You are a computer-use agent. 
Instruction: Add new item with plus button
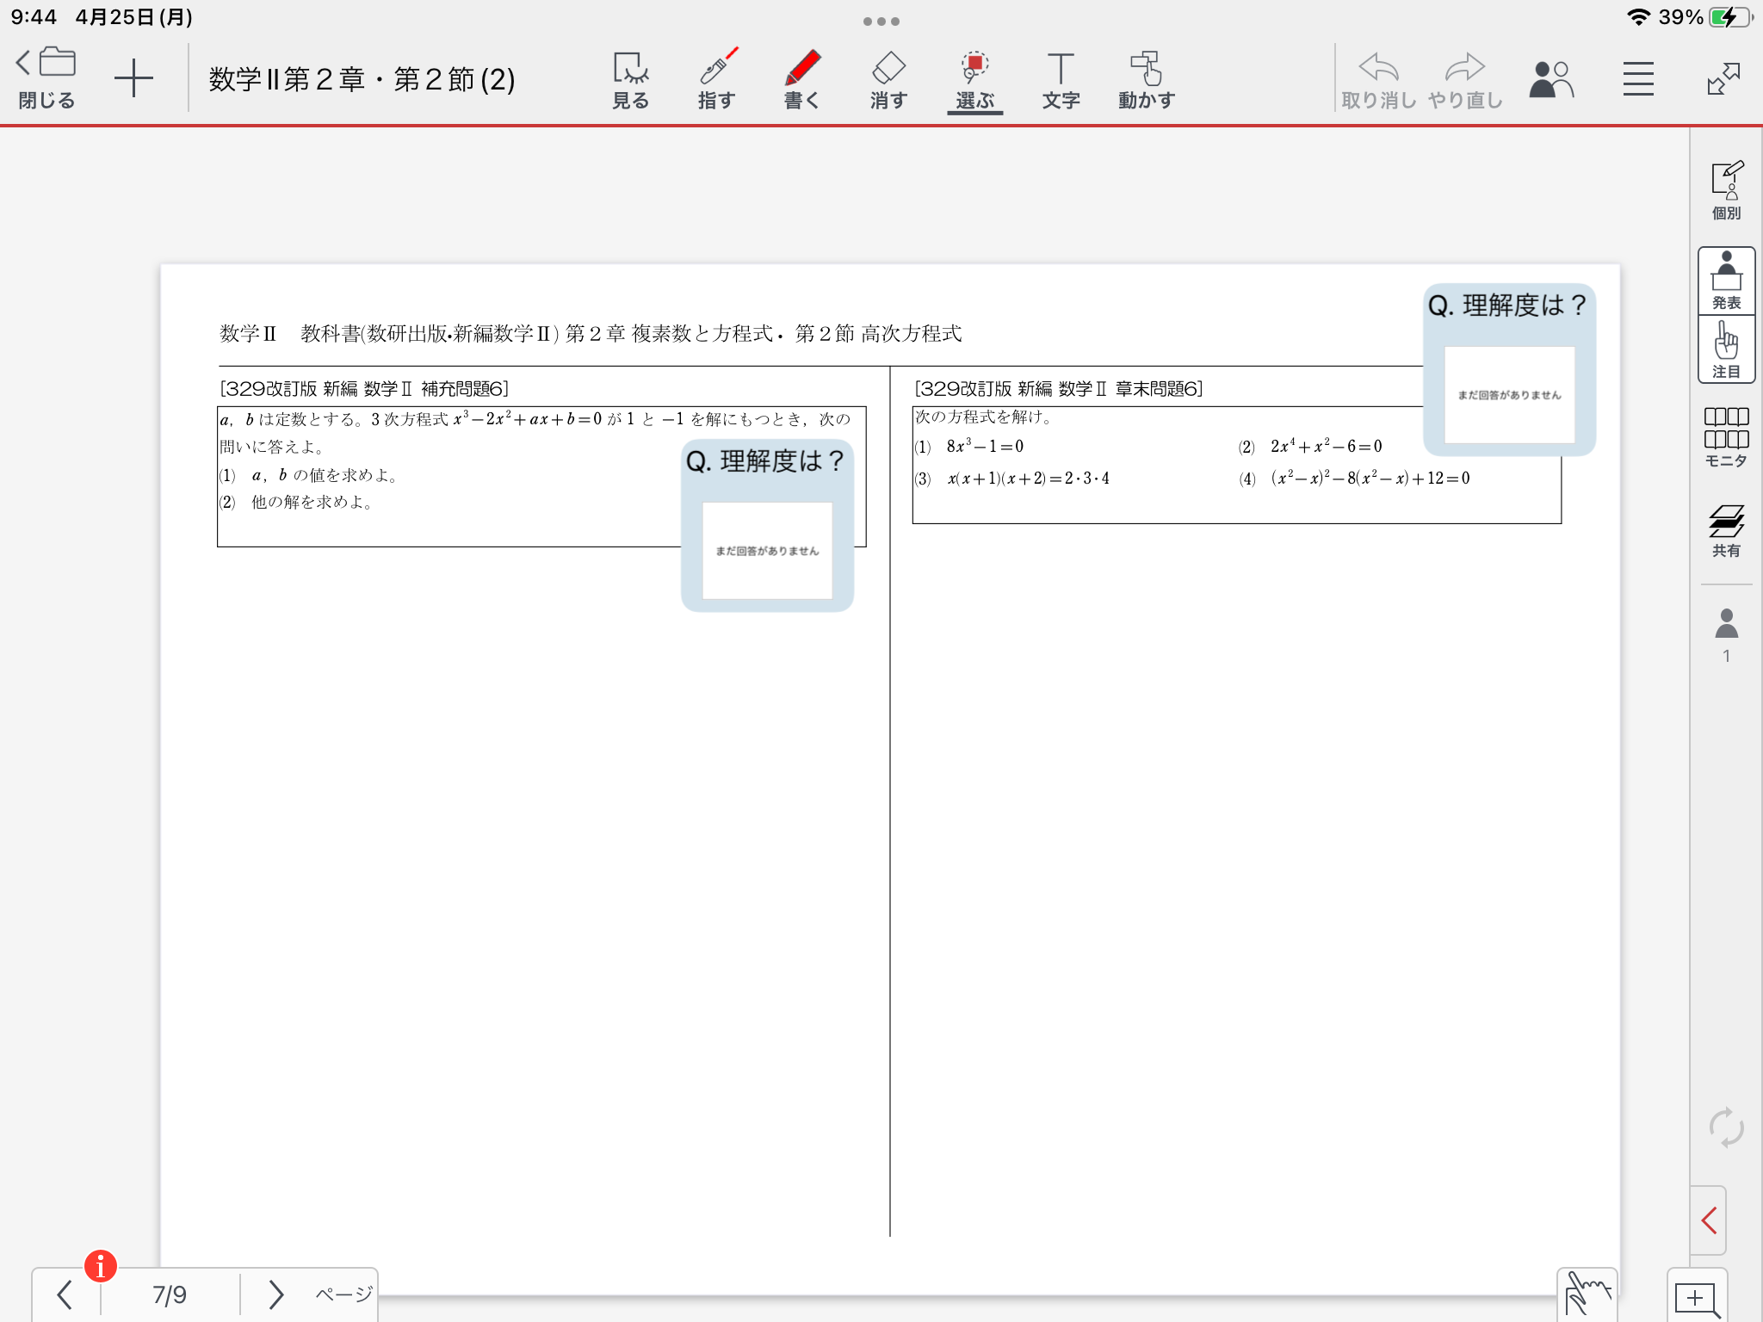click(133, 79)
